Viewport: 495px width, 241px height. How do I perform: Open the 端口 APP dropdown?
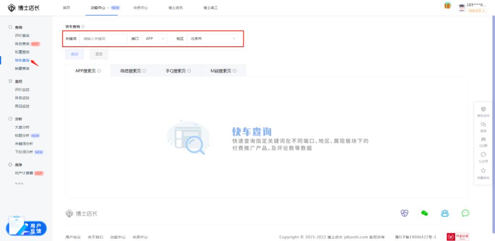pos(155,38)
